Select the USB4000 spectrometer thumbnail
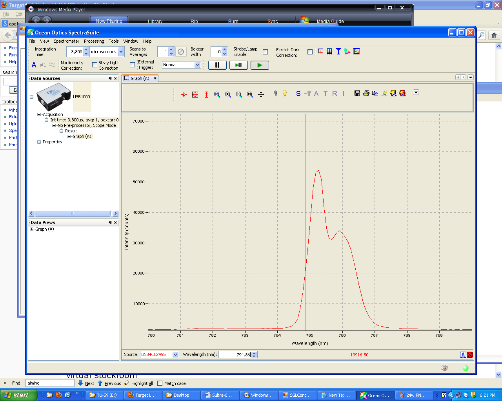Viewport: 502px width, 401px height. pyautogui.click(x=54, y=97)
